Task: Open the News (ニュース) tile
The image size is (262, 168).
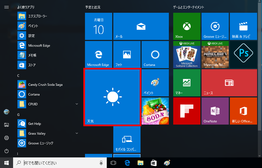Action: [229, 83]
